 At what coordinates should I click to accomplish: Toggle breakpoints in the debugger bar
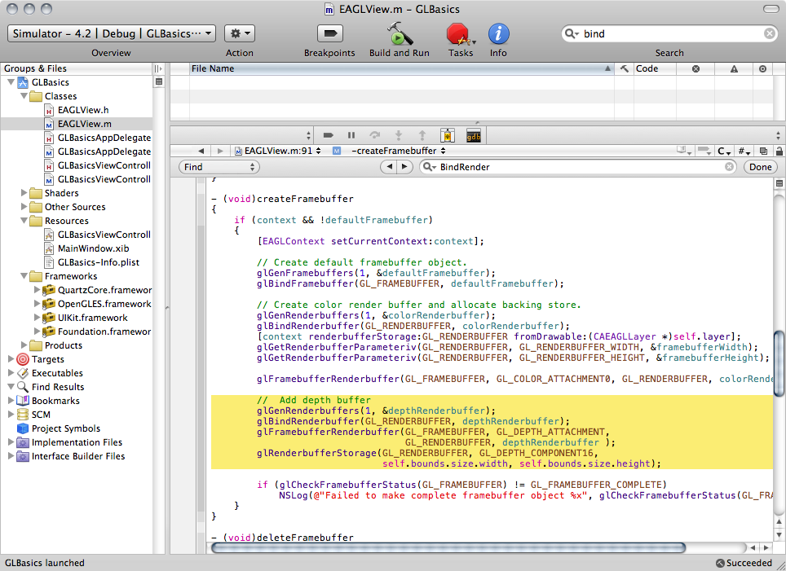pyautogui.click(x=329, y=135)
